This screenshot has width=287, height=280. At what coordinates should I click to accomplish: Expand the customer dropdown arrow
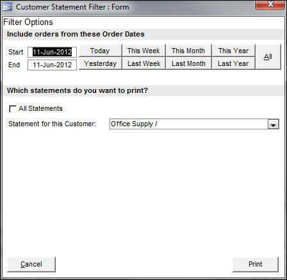(x=273, y=124)
